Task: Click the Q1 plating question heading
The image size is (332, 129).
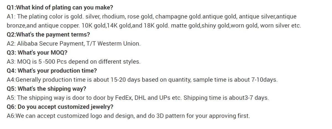Action: [x=59, y=7]
